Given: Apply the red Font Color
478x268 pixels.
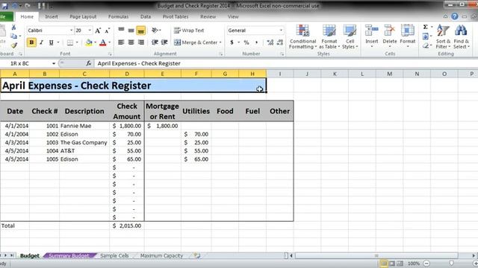Looking at the screenshot, I should tap(103, 42).
